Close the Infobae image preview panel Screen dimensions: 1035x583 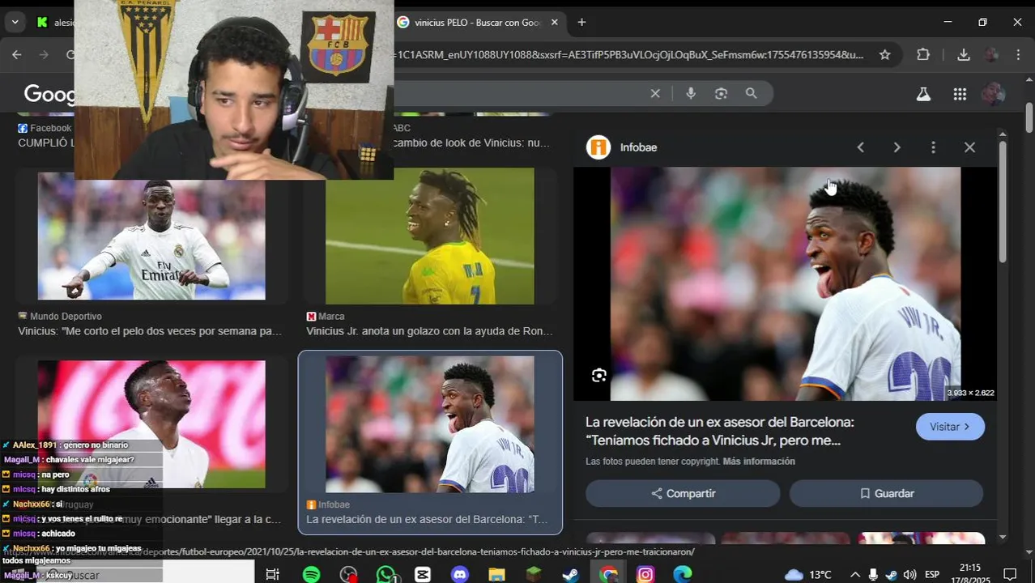[x=969, y=147]
